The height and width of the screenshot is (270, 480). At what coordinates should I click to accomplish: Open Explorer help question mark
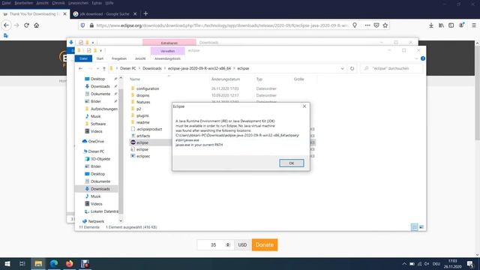pos(423,58)
